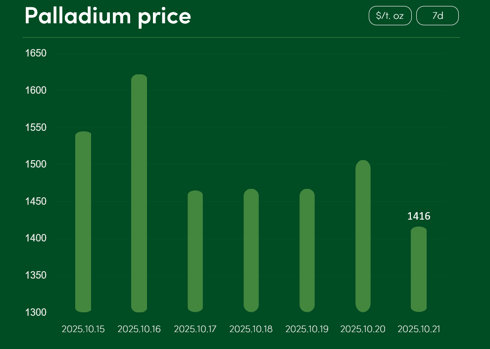Select the bar for 2025.10.20
The height and width of the screenshot is (349, 490).
click(363, 236)
